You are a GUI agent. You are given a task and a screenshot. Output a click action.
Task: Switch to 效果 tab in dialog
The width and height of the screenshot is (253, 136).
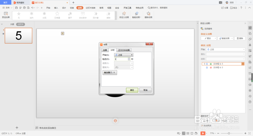(x=105, y=50)
